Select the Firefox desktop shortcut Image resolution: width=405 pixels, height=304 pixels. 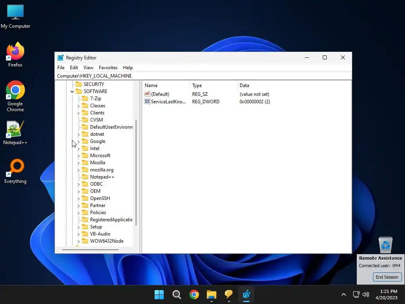pyautogui.click(x=15, y=55)
